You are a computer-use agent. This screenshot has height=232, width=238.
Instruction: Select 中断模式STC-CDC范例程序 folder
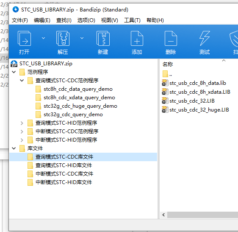67,131
